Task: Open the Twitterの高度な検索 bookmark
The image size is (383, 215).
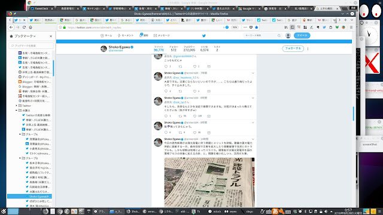Action: point(36,115)
